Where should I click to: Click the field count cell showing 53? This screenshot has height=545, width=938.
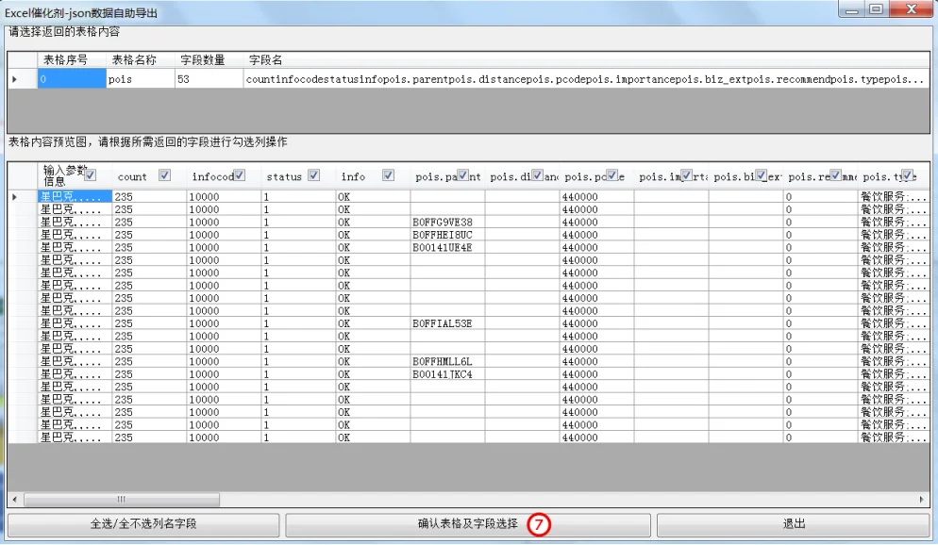209,79
